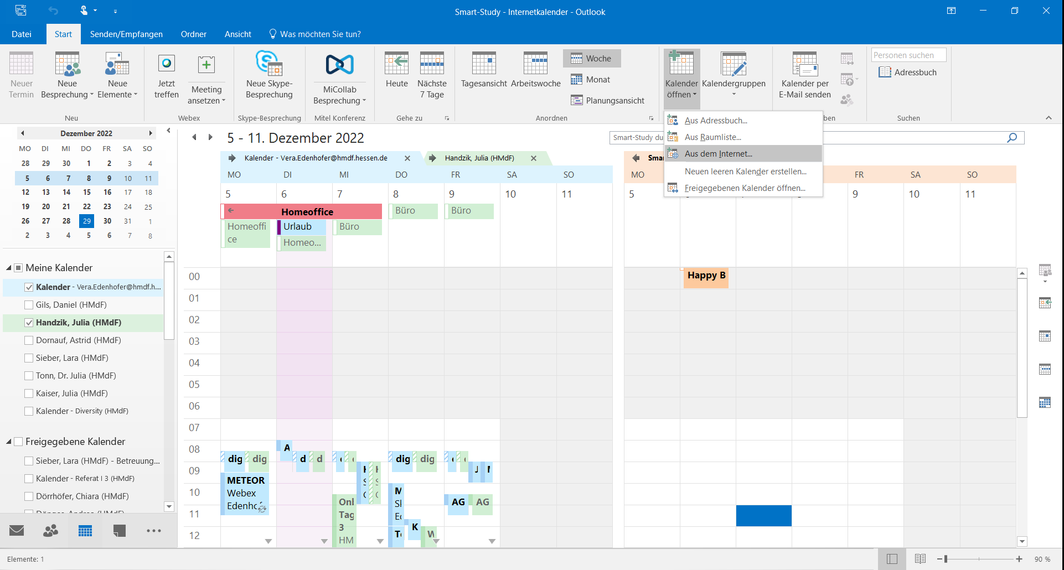
Task: Go to previous week arrow
Action: (194, 137)
